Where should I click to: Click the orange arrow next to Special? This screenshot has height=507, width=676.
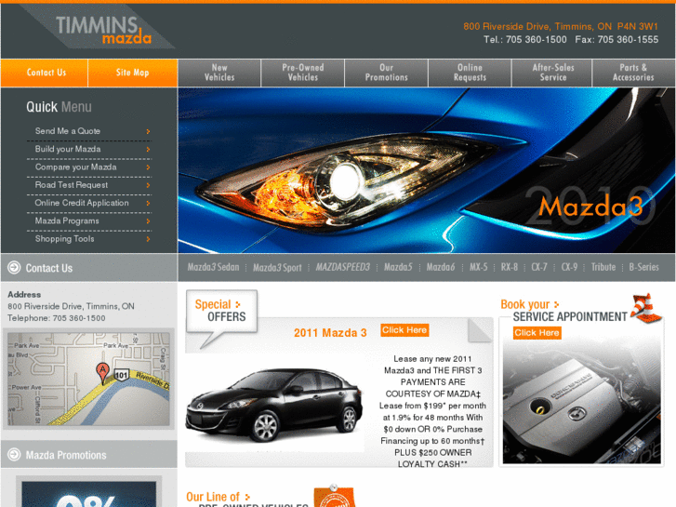(237, 304)
